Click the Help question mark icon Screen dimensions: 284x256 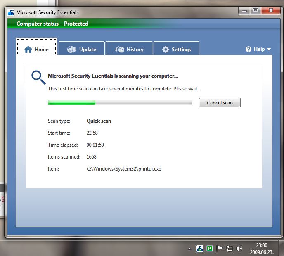[x=248, y=49]
